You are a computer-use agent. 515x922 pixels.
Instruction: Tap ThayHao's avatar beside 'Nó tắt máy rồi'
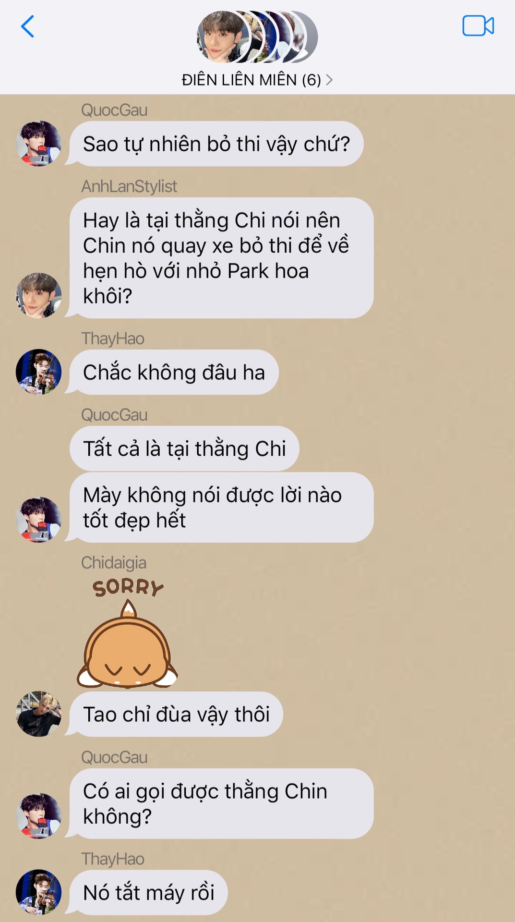click(39, 892)
